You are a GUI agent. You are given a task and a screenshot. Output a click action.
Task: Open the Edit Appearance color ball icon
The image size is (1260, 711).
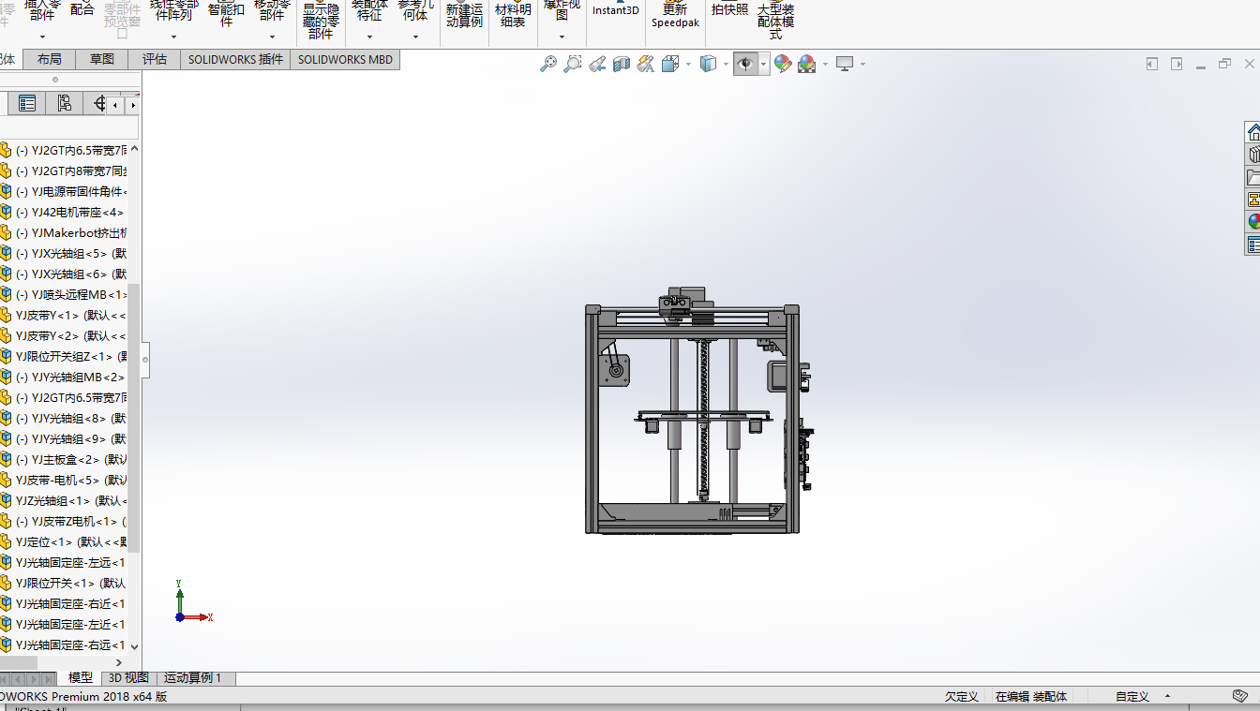click(x=782, y=64)
